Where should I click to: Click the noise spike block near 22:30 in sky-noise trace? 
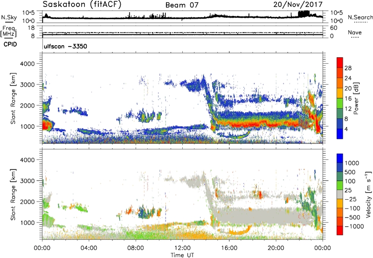click(304, 14)
